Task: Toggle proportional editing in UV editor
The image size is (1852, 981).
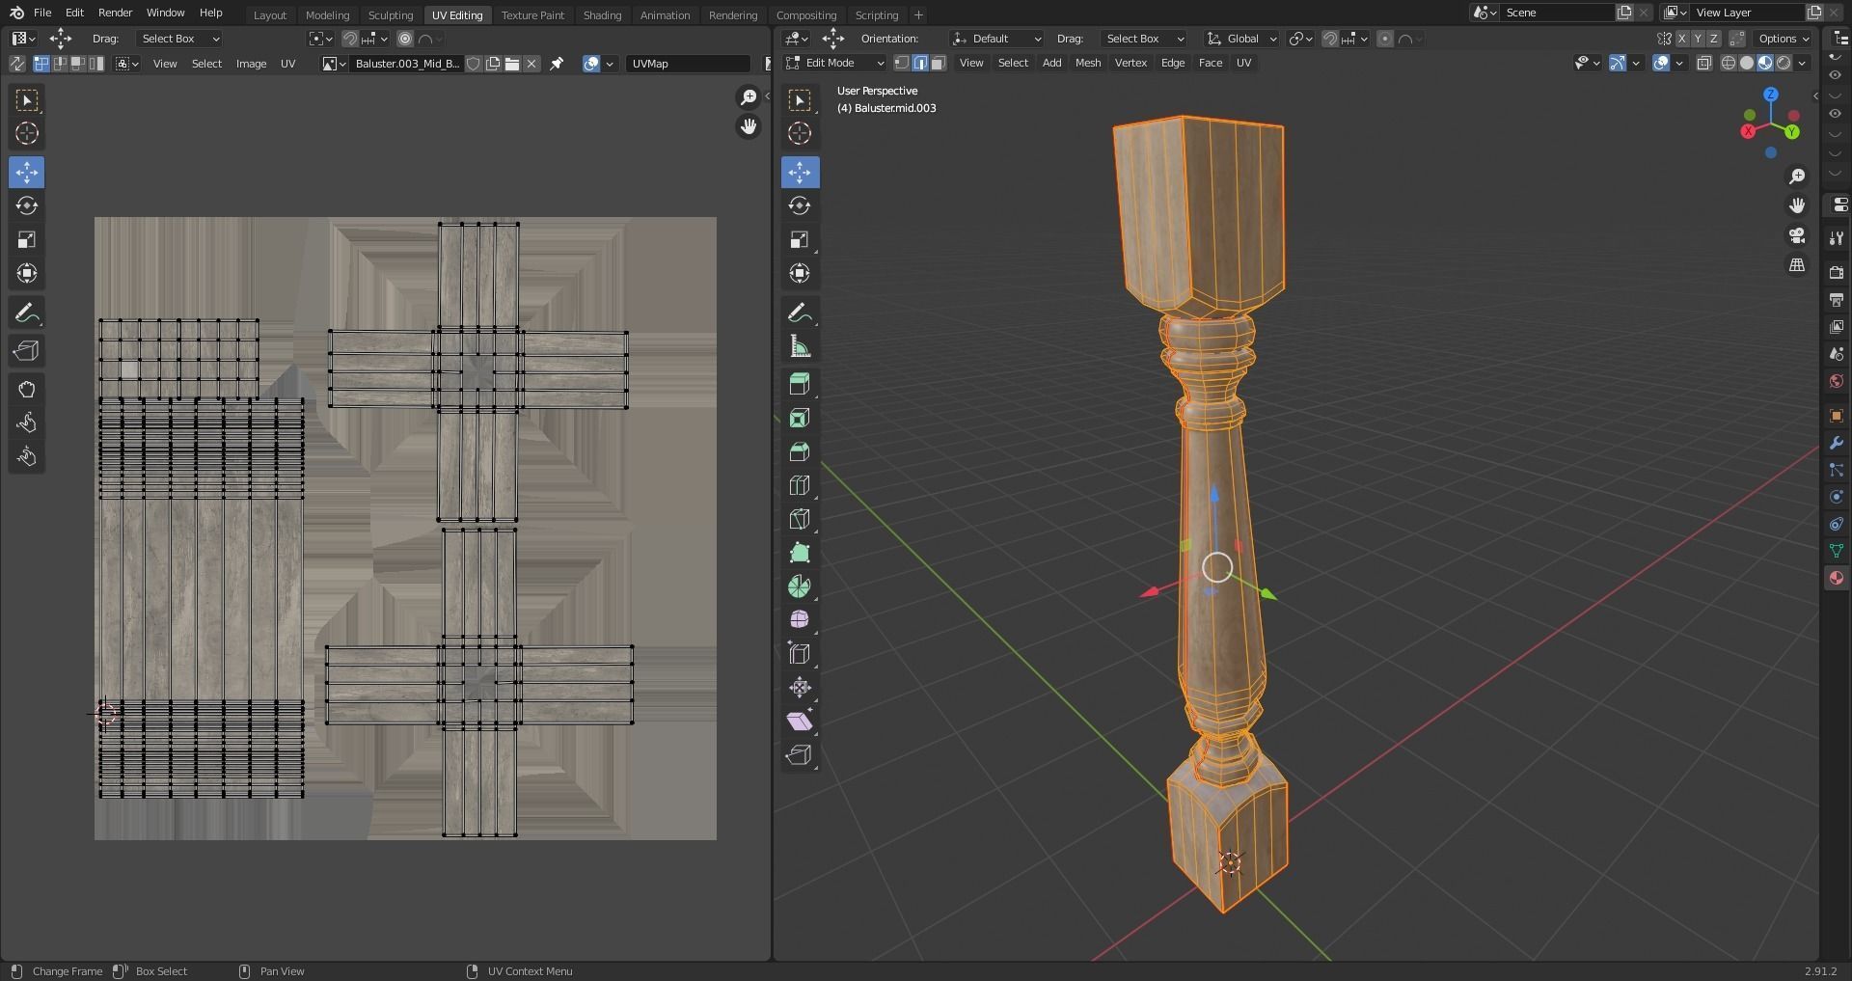Action: (x=405, y=39)
